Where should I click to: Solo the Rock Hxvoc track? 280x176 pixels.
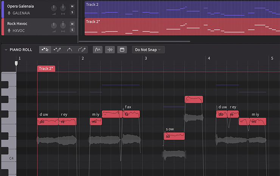[72, 30]
